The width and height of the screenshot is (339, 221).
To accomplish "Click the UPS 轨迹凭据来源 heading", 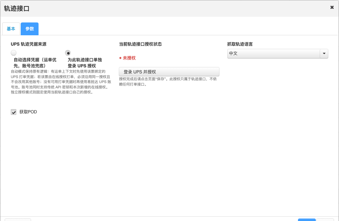I will click(29, 44).
